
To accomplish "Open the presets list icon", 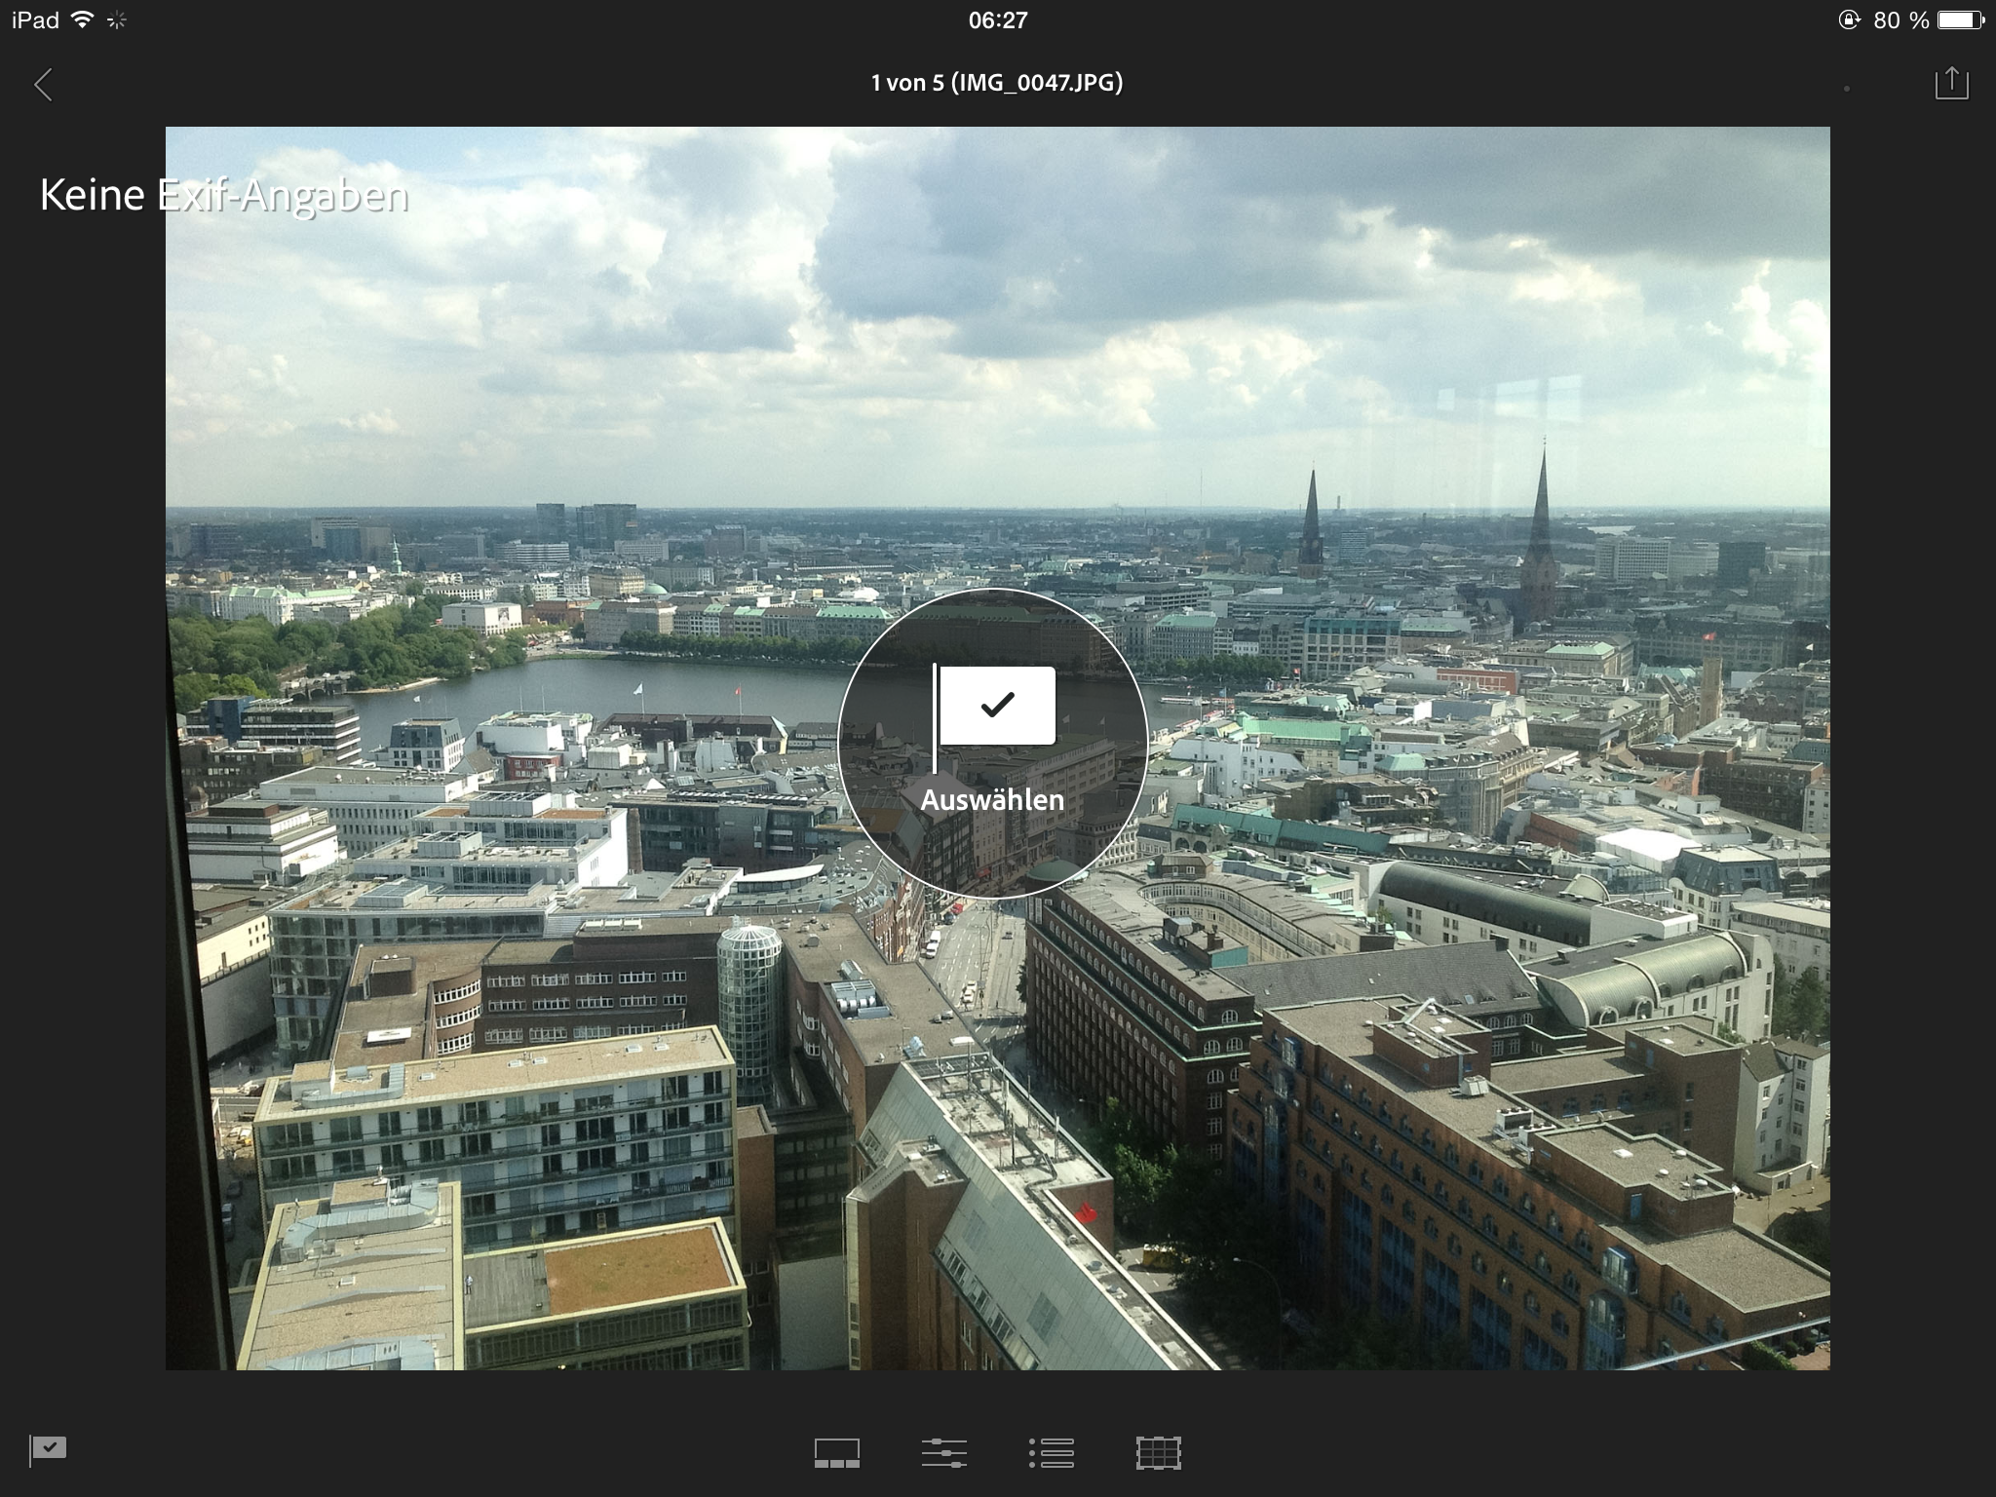I will pyautogui.click(x=1052, y=1453).
